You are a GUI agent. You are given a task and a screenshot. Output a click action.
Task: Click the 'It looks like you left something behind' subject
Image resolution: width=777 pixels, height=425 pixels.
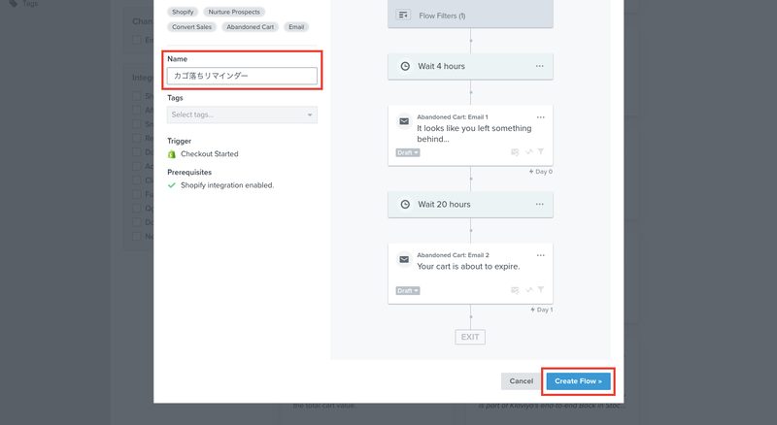point(474,134)
